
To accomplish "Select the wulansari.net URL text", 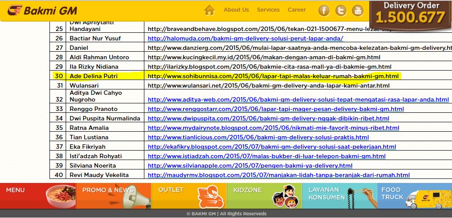I will (269, 86).
